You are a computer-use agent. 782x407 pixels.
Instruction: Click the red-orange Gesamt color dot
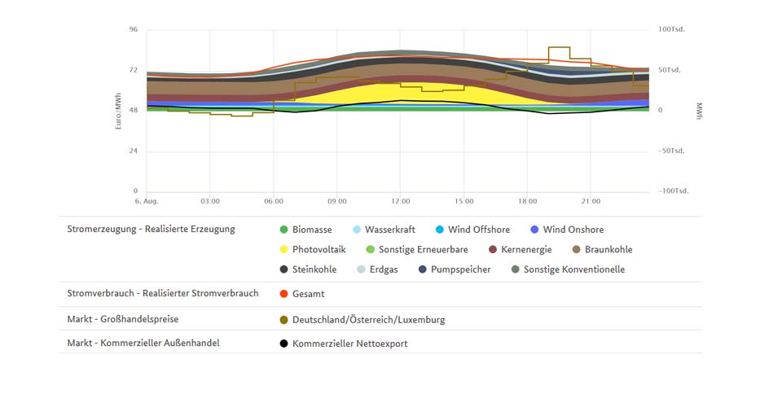pyautogui.click(x=283, y=294)
